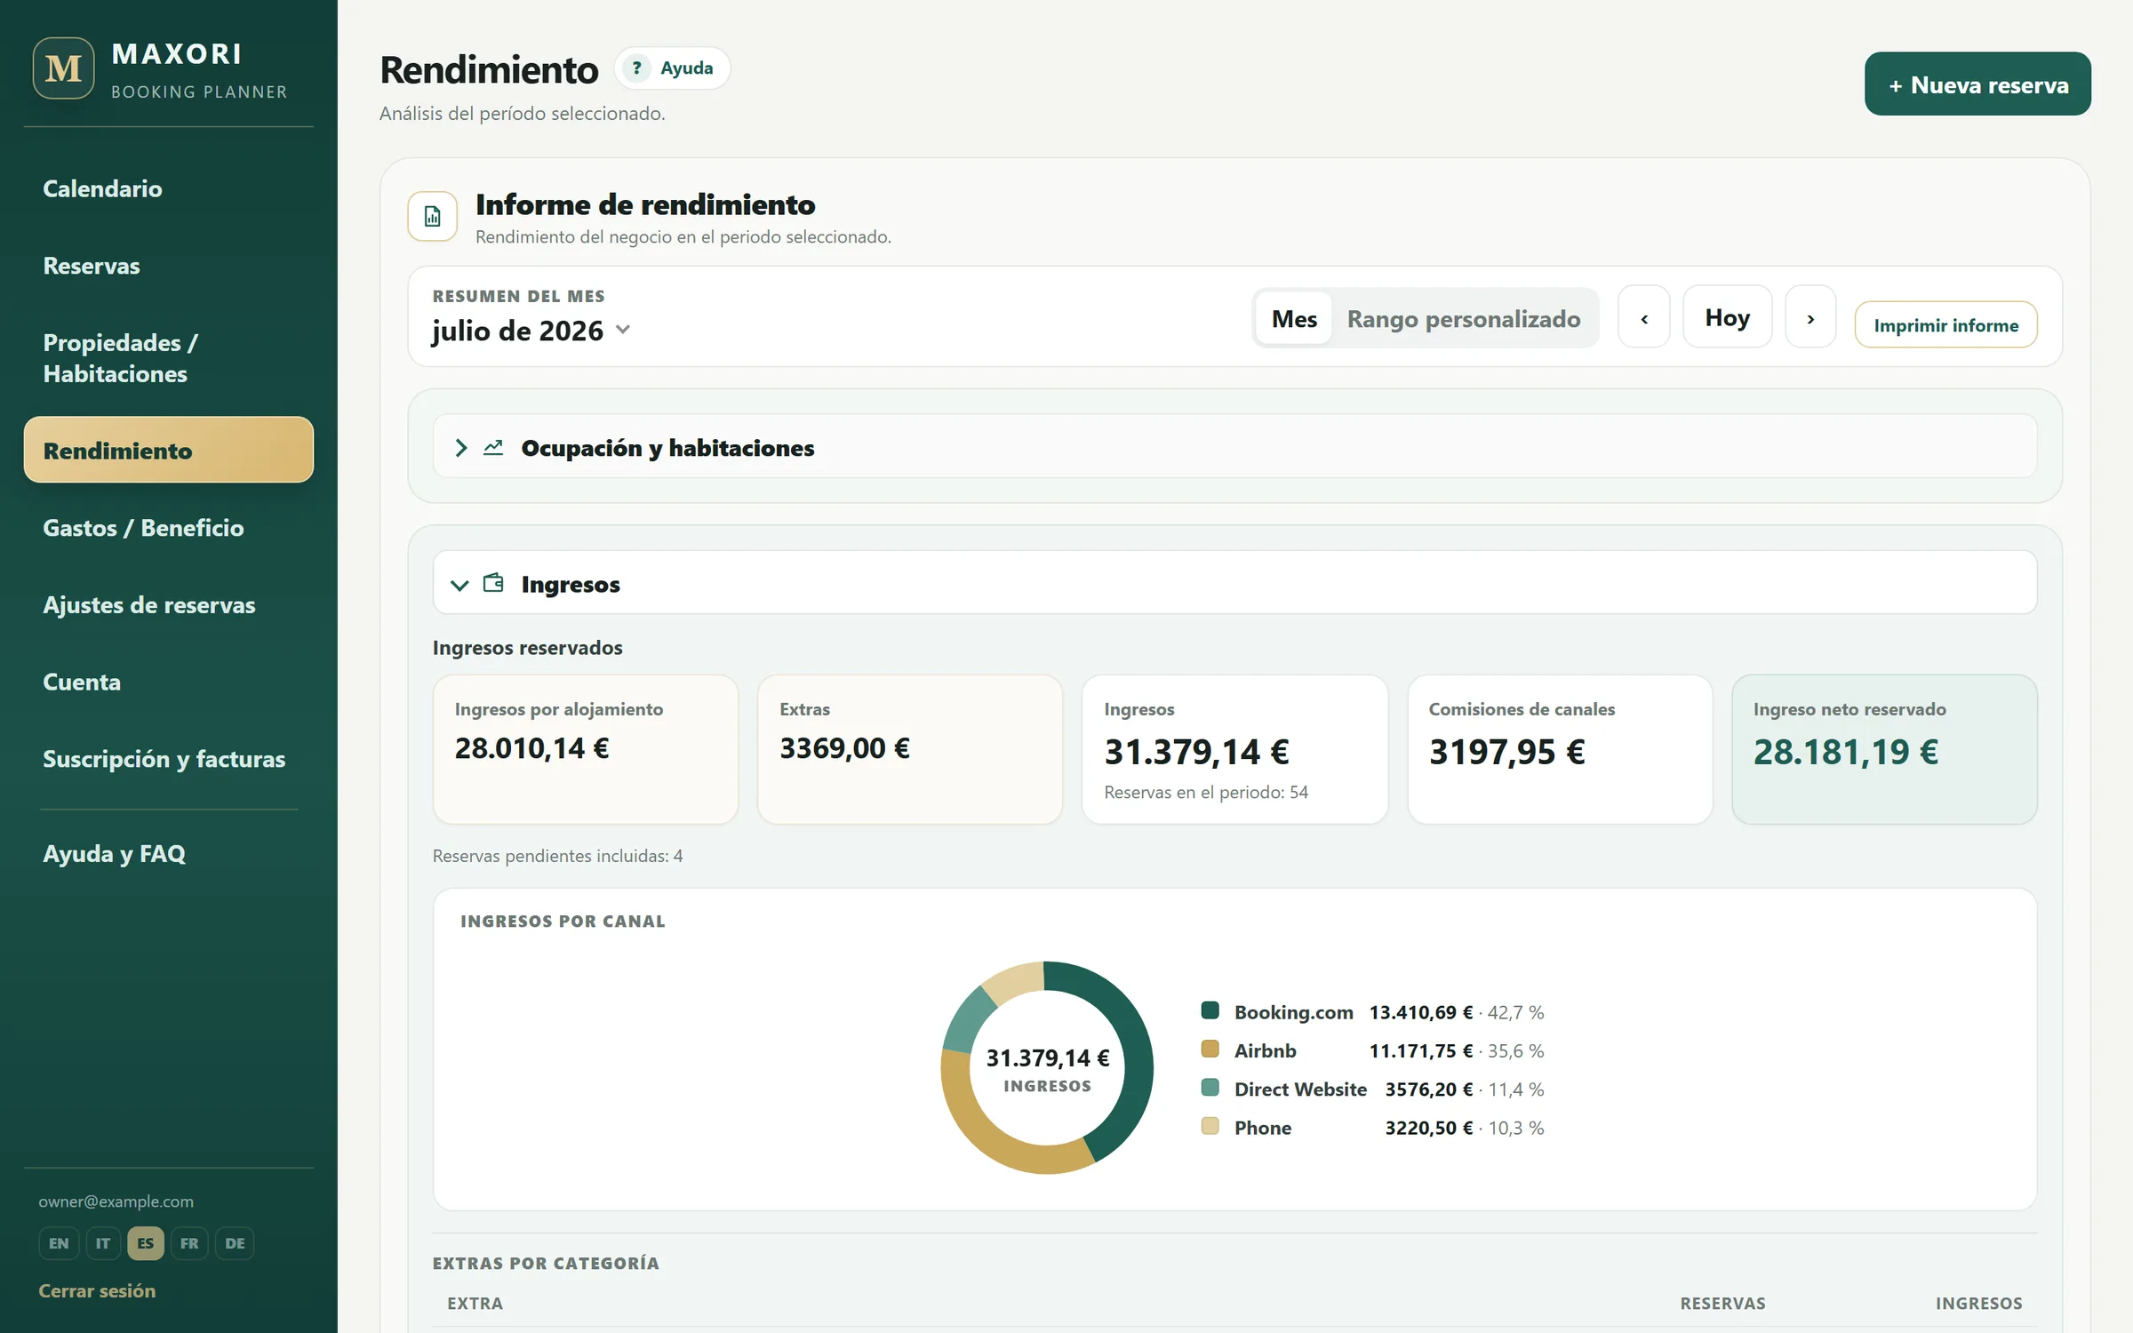The image size is (2133, 1333).
Task: Open Gastos / Beneficio page
Action: tap(169, 528)
